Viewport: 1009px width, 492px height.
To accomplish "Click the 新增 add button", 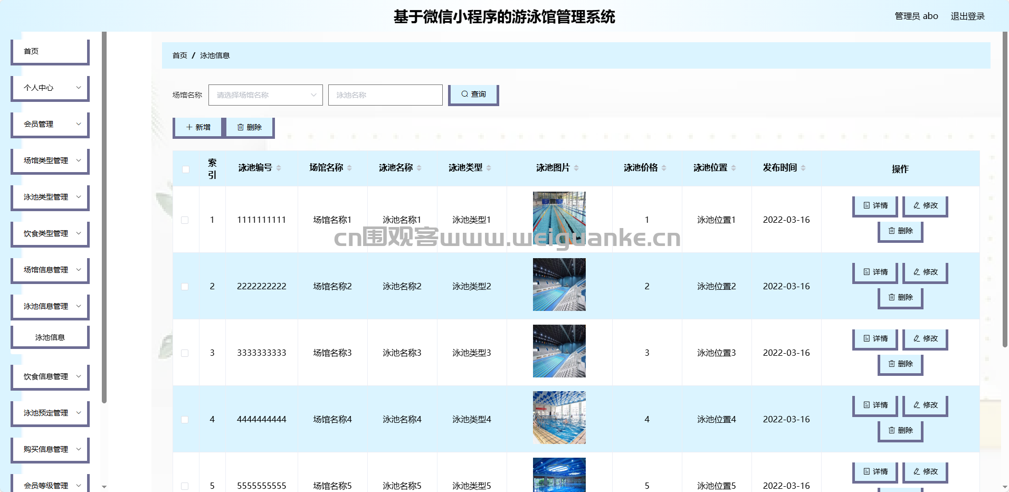I will coord(198,127).
